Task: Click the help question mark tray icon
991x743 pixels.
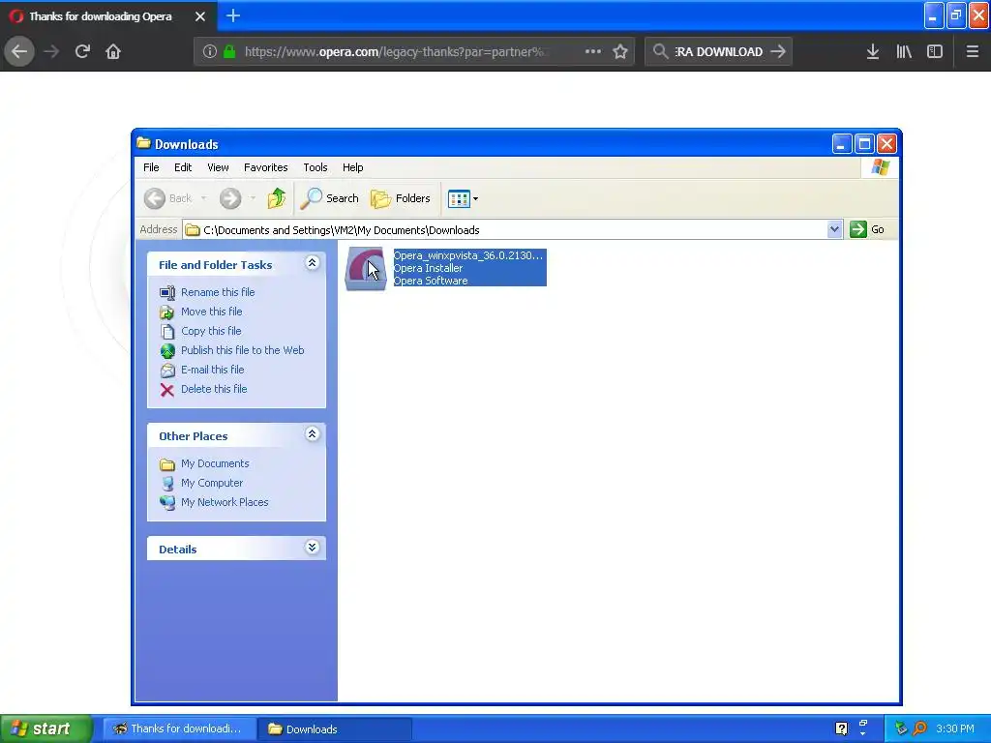Action: coord(841,728)
